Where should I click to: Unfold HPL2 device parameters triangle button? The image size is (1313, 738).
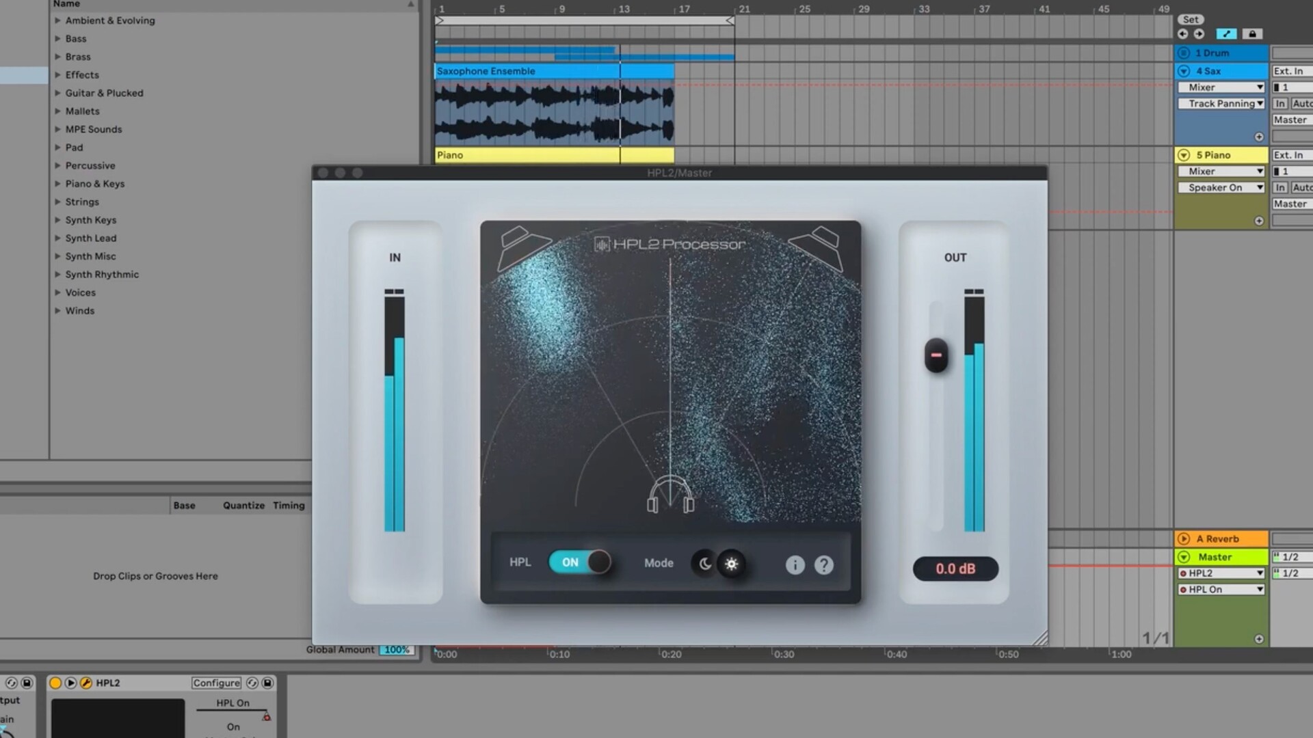click(x=70, y=683)
